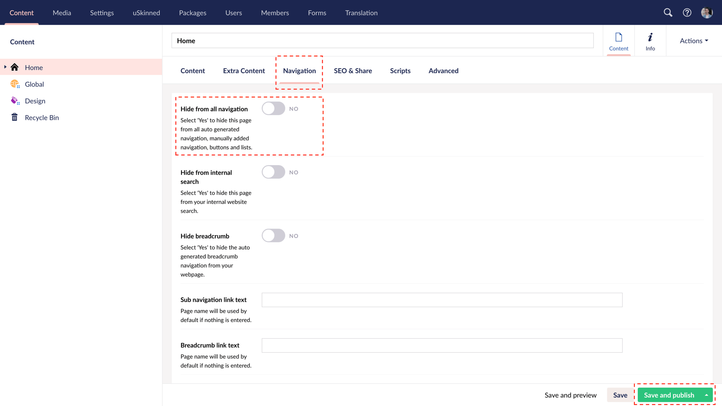Open the Recycle Bin trash icon
Image resolution: width=722 pixels, height=406 pixels.
tap(15, 117)
